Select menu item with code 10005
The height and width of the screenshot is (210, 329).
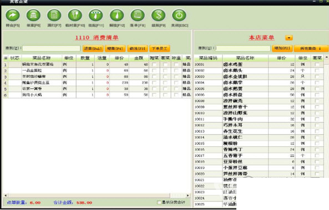click(x=259, y=89)
